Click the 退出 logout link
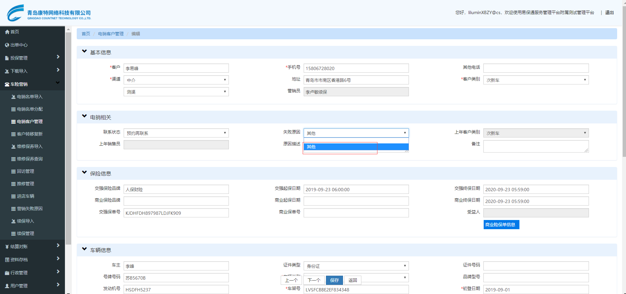 click(x=609, y=12)
